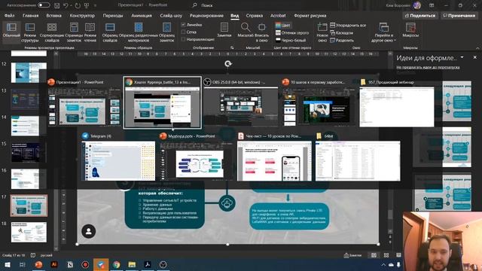Image resolution: width=482 pixels, height=271 pixels.
Task: Click Упорядочить все arrange all
Action: (x=348, y=25)
